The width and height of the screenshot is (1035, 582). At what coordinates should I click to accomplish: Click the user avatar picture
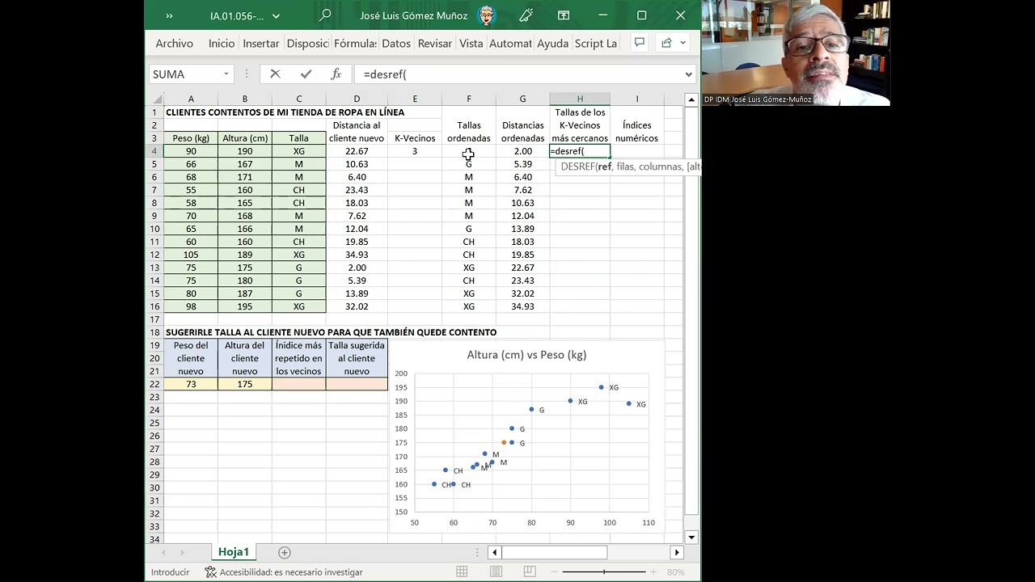(486, 15)
